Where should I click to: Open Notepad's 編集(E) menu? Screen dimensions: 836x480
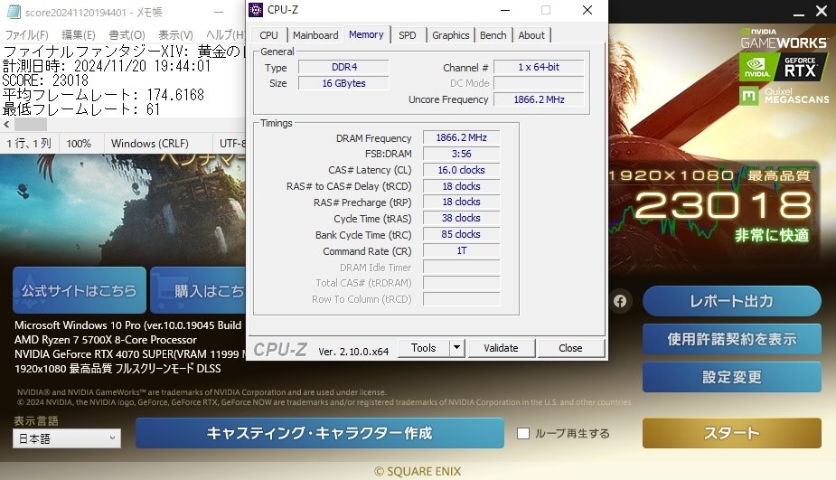coord(79,34)
